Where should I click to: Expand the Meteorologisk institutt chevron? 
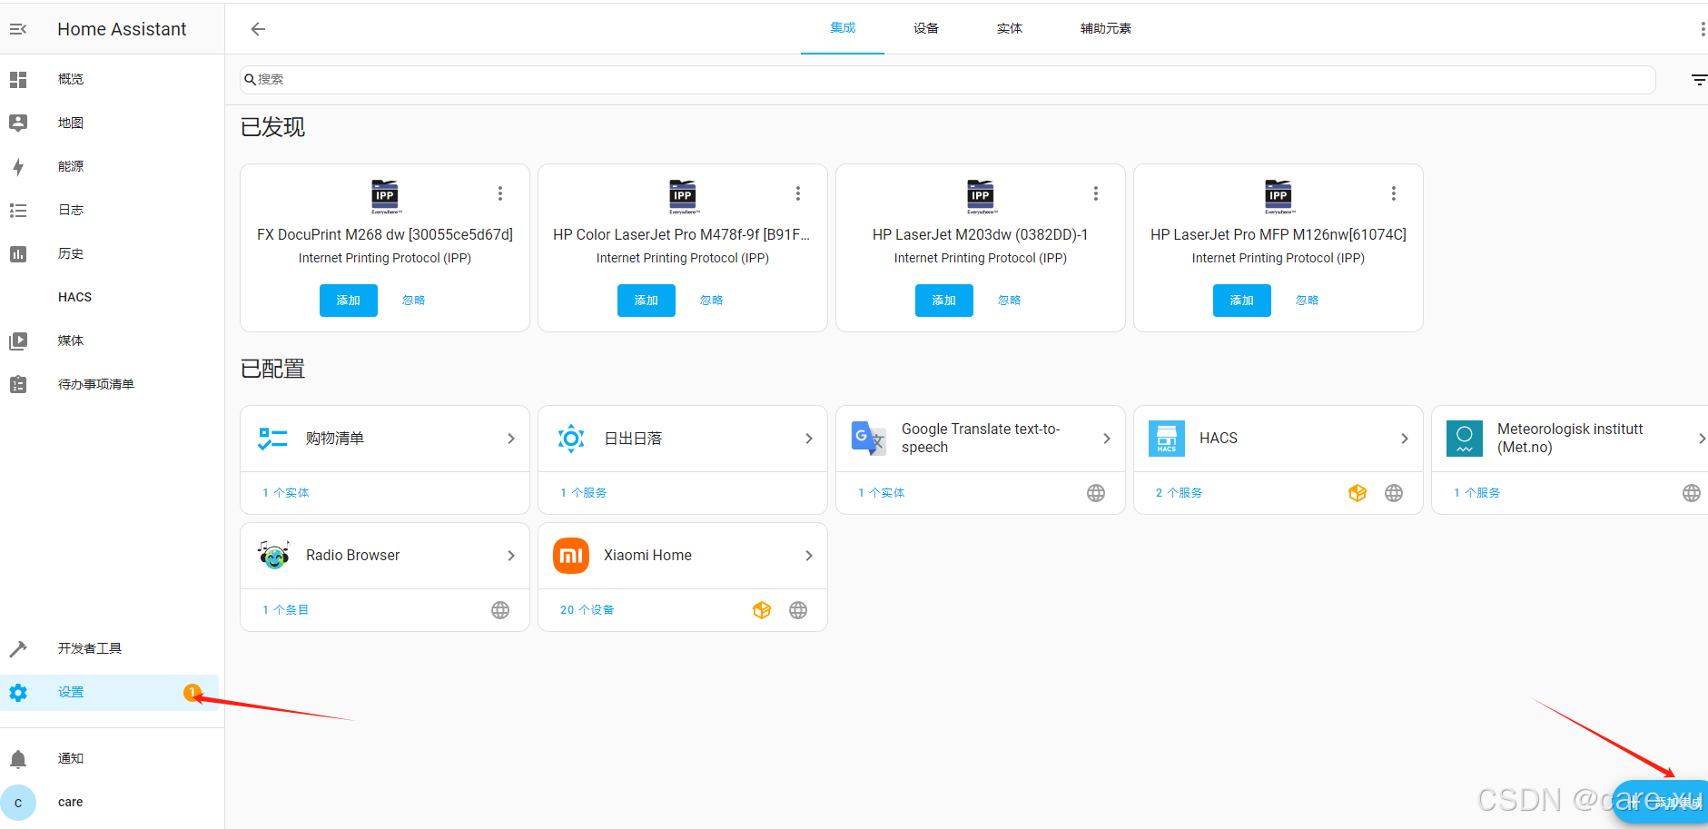[x=1701, y=439]
